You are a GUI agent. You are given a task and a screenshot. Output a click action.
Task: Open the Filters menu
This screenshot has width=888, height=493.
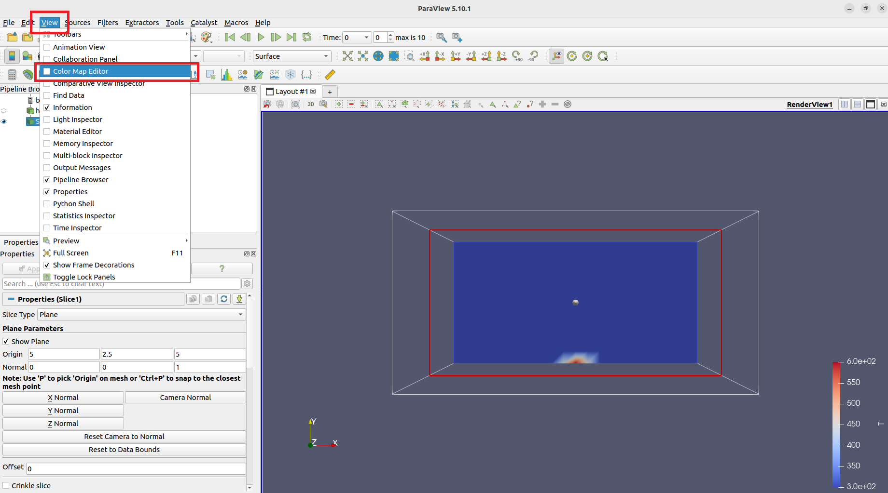[x=107, y=23]
